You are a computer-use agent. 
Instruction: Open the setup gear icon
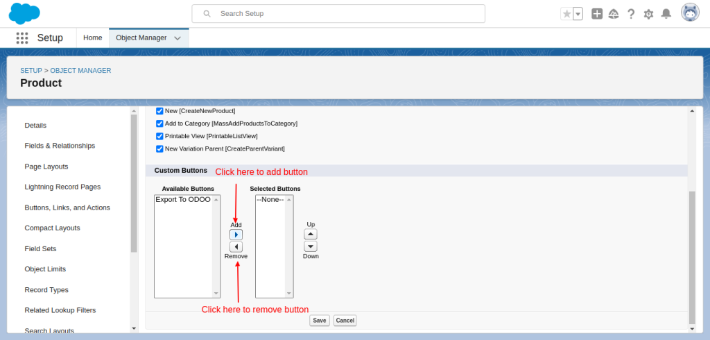tap(648, 14)
